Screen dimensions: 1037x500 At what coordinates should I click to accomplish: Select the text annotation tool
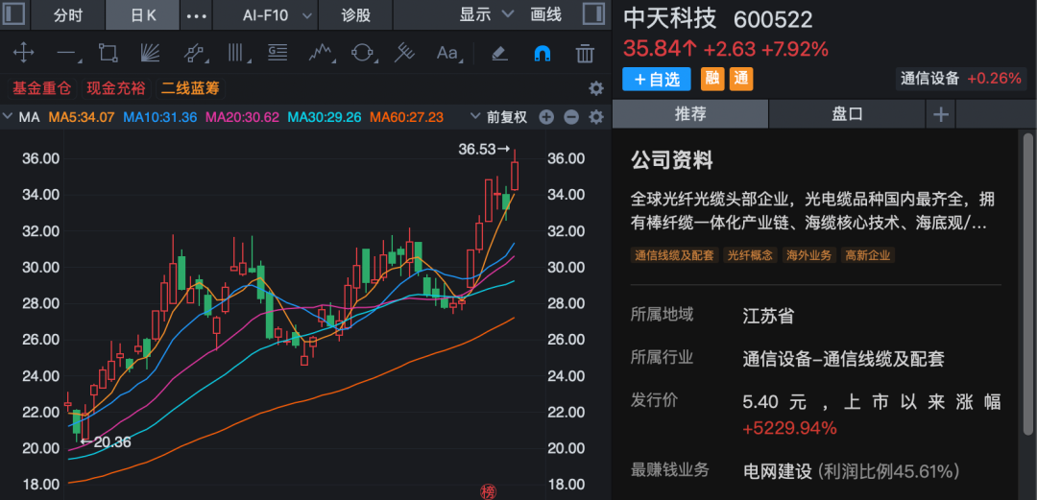[447, 53]
